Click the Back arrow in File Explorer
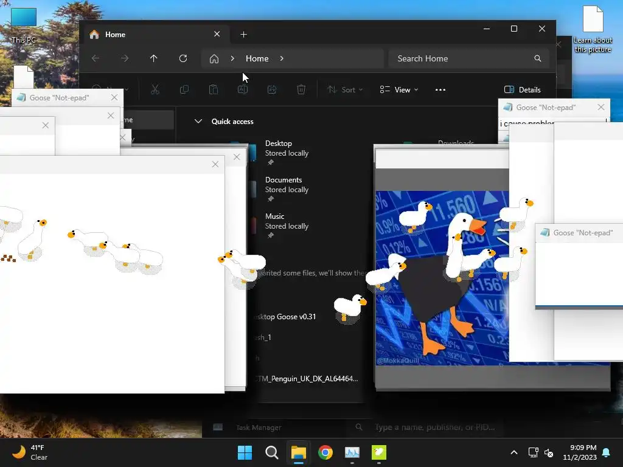The width and height of the screenshot is (623, 467). [96, 58]
